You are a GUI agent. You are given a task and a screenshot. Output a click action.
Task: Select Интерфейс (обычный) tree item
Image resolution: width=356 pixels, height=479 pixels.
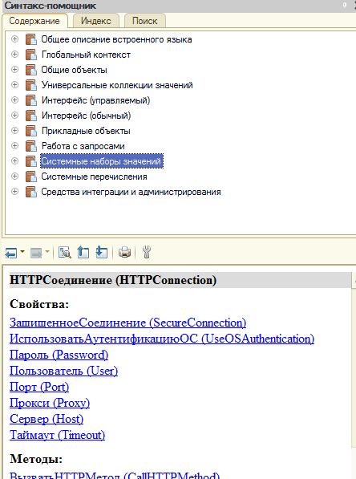pos(86,116)
